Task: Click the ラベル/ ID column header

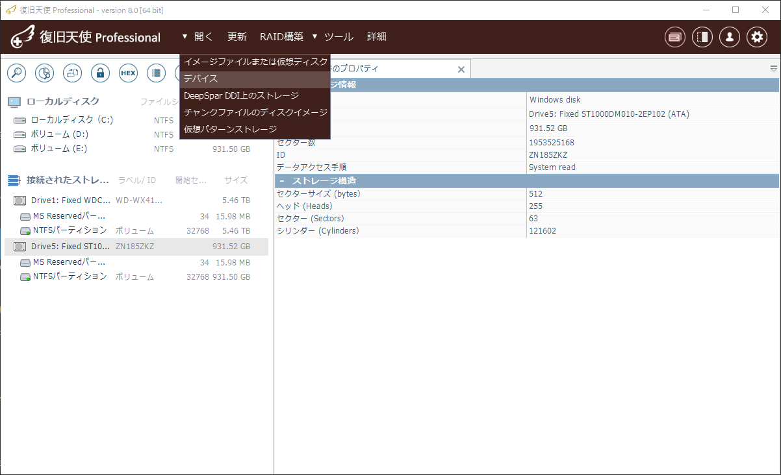Action: tap(137, 180)
